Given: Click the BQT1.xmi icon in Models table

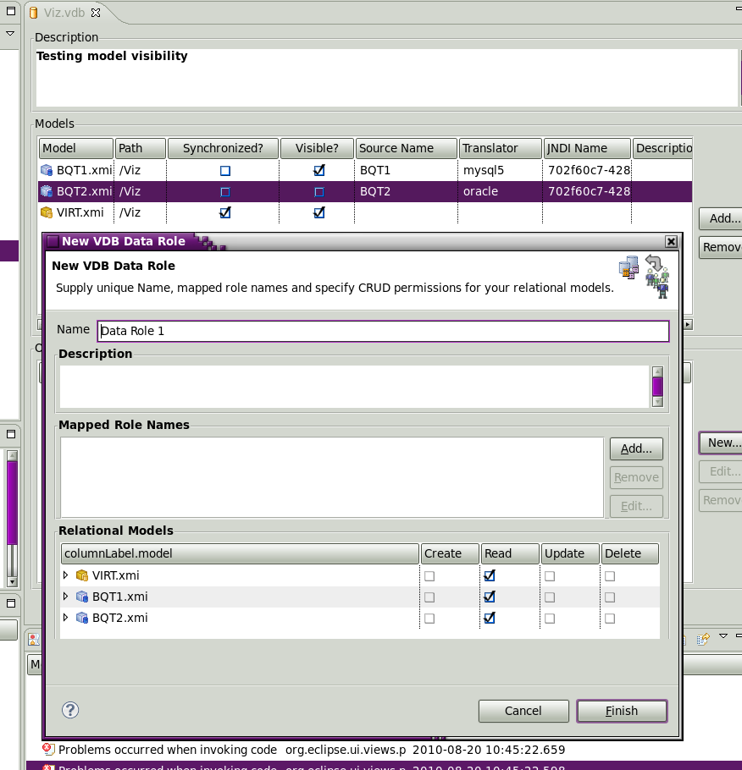Looking at the screenshot, I should click(47, 170).
